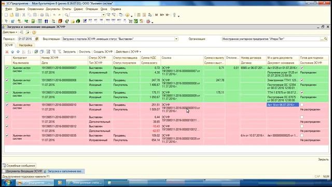Click the sort ascending icon above table

(x=24, y=52)
